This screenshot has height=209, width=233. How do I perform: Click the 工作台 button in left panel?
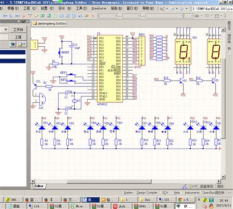[x=18, y=30]
